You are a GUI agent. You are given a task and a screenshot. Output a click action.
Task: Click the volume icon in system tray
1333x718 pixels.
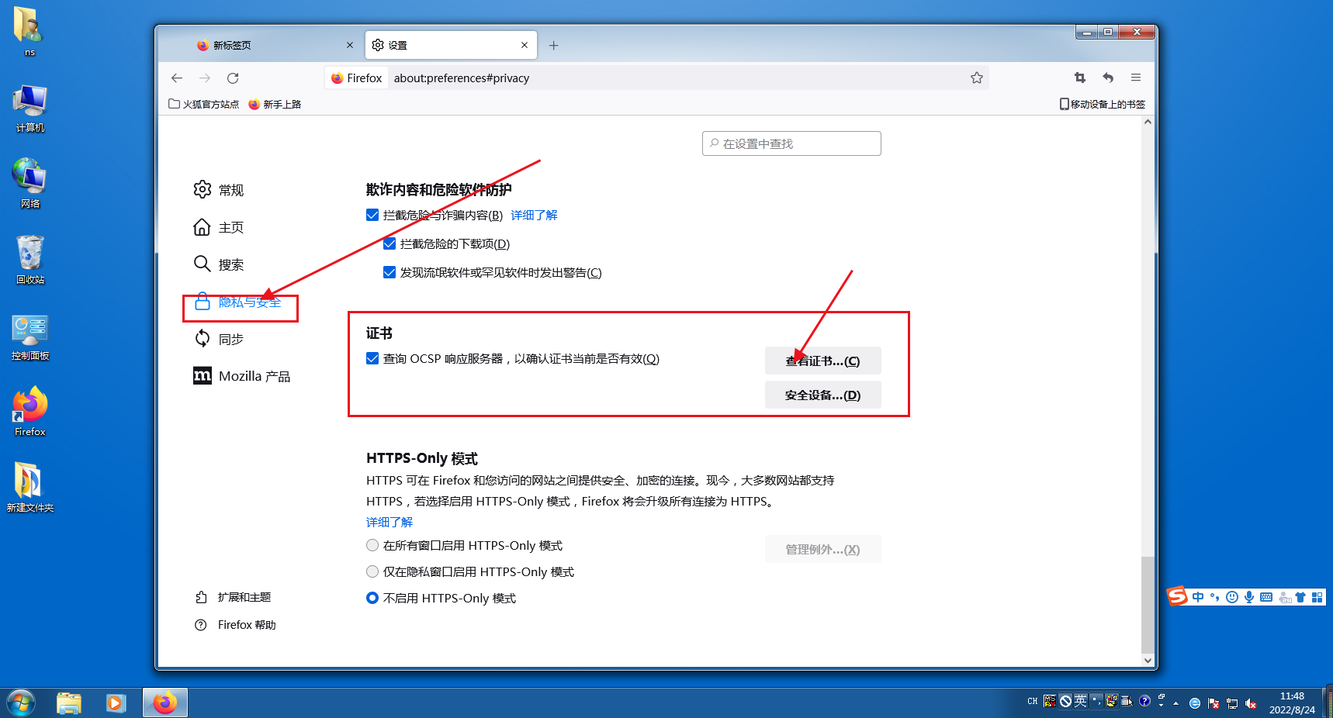click(1251, 703)
